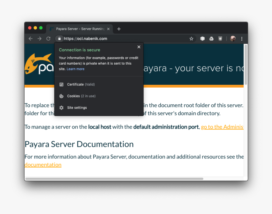Open the cloud extension icon
This screenshot has width=272, height=214.
click(x=211, y=38)
